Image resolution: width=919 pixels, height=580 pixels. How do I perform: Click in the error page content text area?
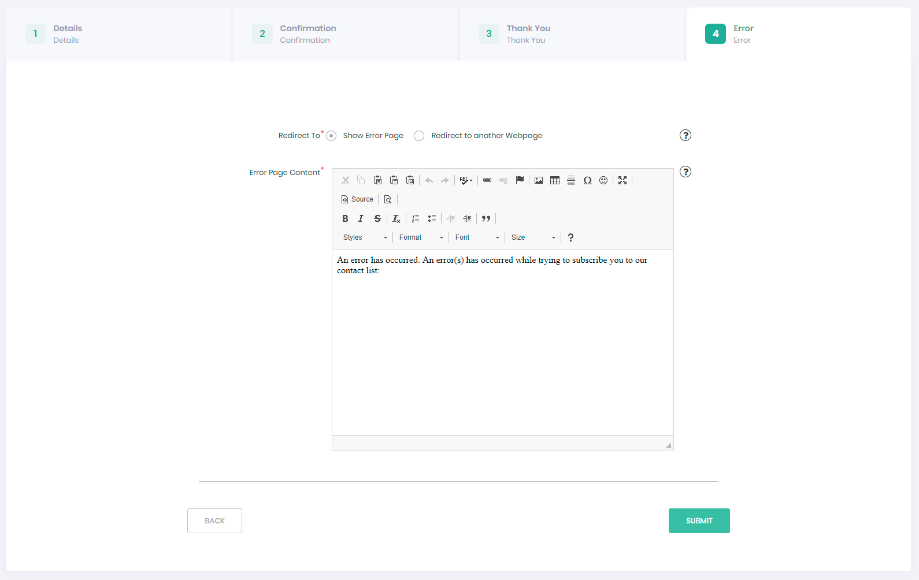point(502,347)
